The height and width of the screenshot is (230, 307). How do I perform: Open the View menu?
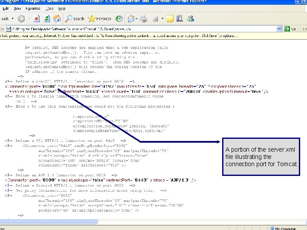tap(17, 9)
